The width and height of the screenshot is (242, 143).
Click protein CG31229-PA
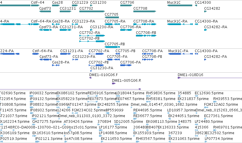click(x=75, y=60)
